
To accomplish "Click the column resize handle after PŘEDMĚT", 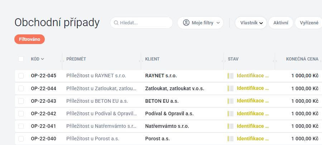I will (x=140, y=61).
